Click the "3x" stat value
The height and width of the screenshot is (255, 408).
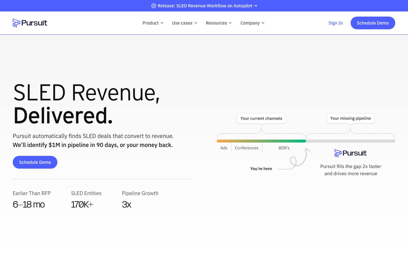127,204
